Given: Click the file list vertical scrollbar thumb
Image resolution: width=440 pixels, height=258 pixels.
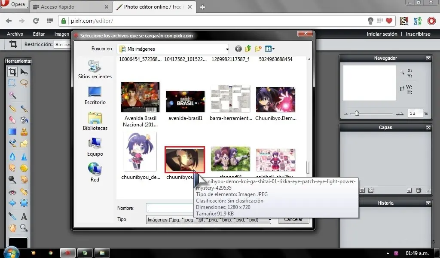Looking at the screenshot, I should pyautogui.click(x=308, y=167).
